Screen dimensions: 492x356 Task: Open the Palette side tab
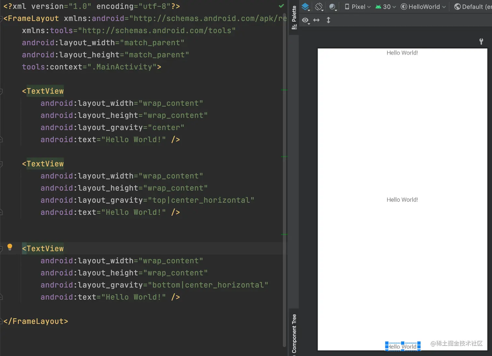pos(294,17)
